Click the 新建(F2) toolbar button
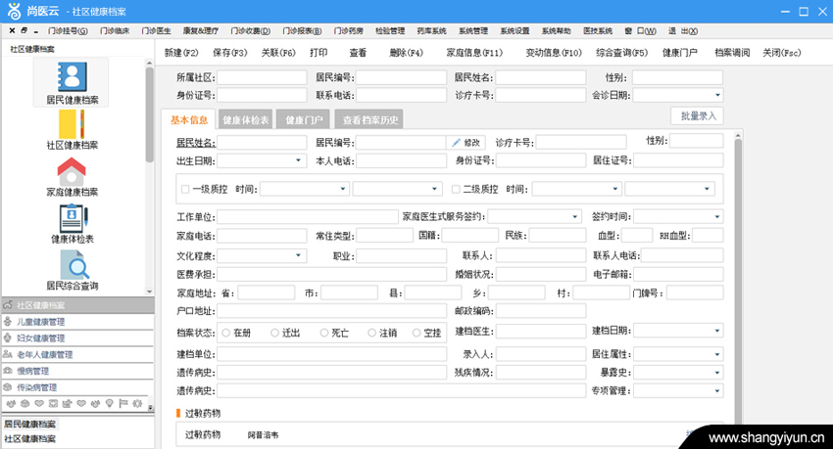The height and width of the screenshot is (449, 833). coord(181,53)
